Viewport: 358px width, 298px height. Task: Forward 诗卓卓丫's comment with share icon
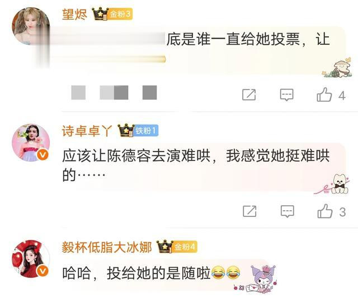pos(249,211)
